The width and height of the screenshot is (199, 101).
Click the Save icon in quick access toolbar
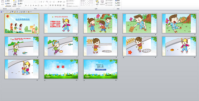pyautogui.click(x=1, y=12)
